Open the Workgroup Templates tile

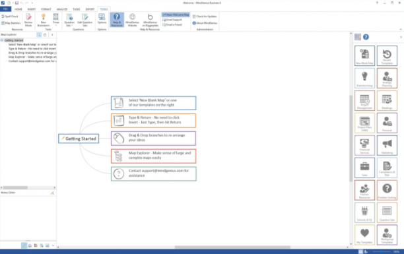click(387, 235)
